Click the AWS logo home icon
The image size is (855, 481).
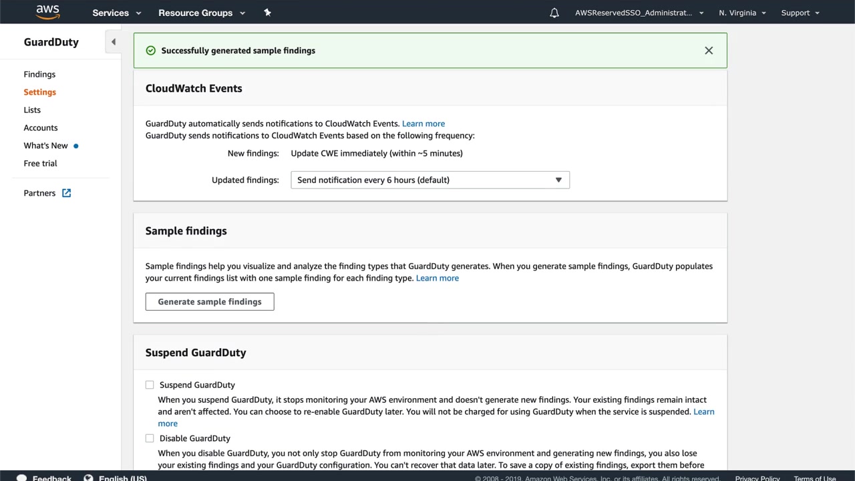[48, 12]
